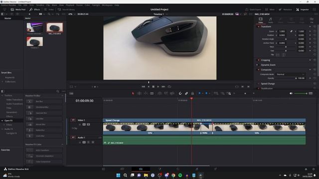Image resolution: width=319 pixels, height=179 pixels.
Task: Toggle loop playback in viewer
Action: tap(169, 87)
